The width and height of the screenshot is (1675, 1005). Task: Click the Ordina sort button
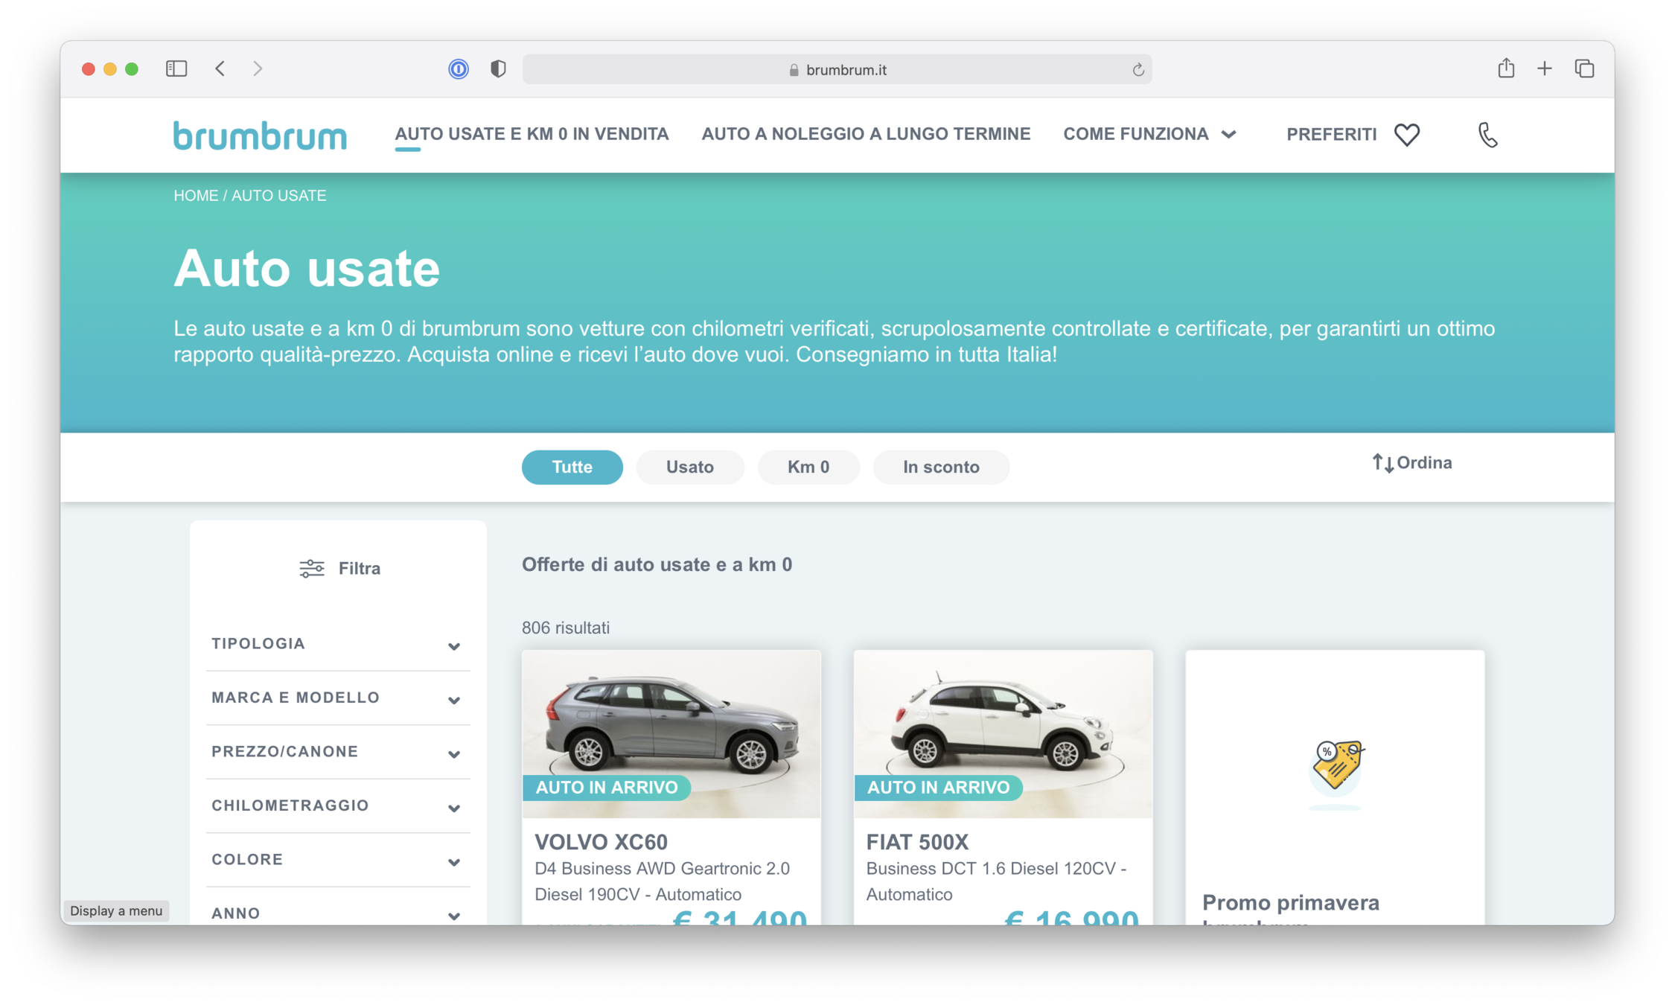click(1412, 463)
